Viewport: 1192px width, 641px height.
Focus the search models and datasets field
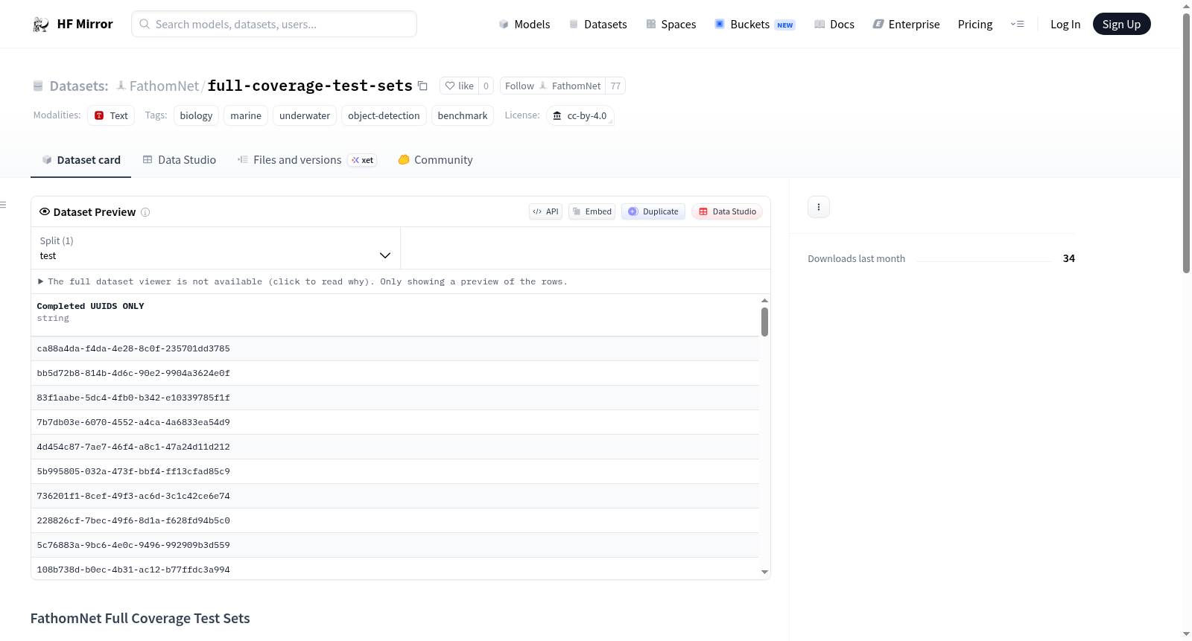(x=274, y=24)
